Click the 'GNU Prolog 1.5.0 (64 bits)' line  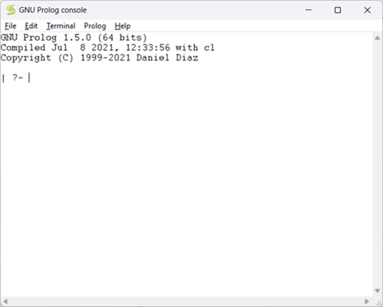pos(74,37)
